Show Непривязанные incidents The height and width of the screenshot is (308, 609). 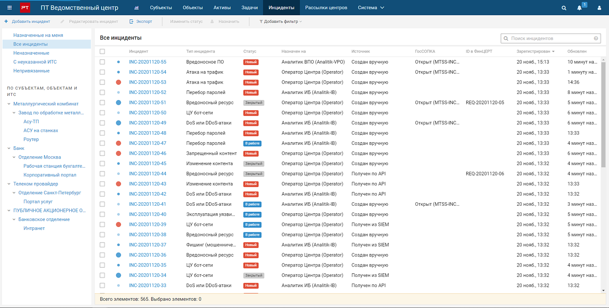pos(31,71)
